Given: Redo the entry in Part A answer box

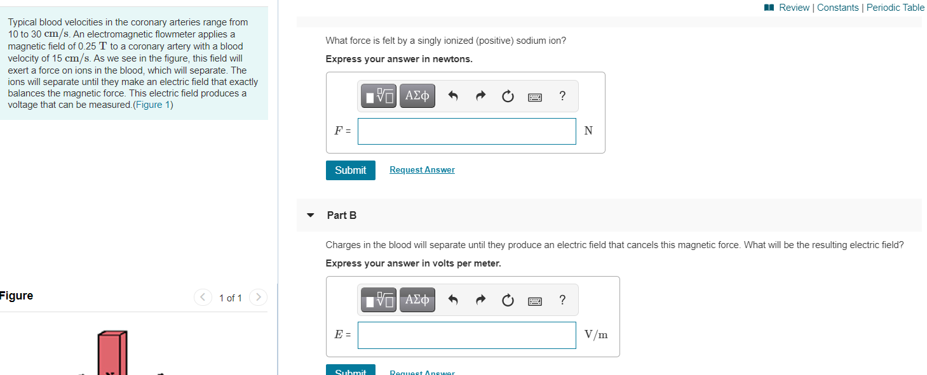Looking at the screenshot, I should (x=480, y=96).
